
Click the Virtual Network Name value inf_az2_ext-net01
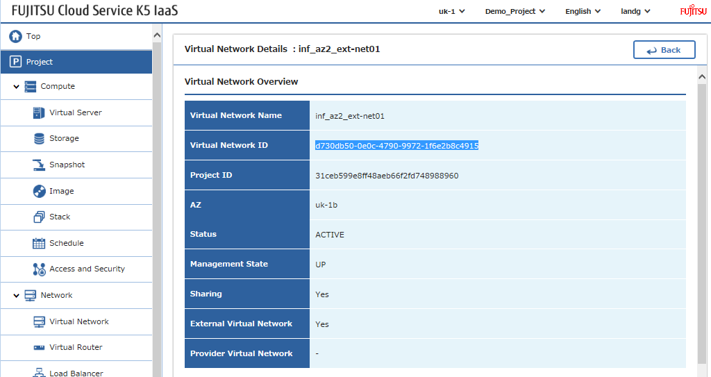coord(350,116)
